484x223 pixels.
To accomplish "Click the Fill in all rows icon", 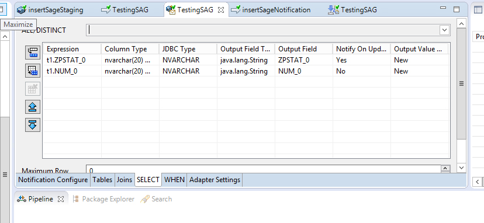I will pyautogui.click(x=33, y=71).
